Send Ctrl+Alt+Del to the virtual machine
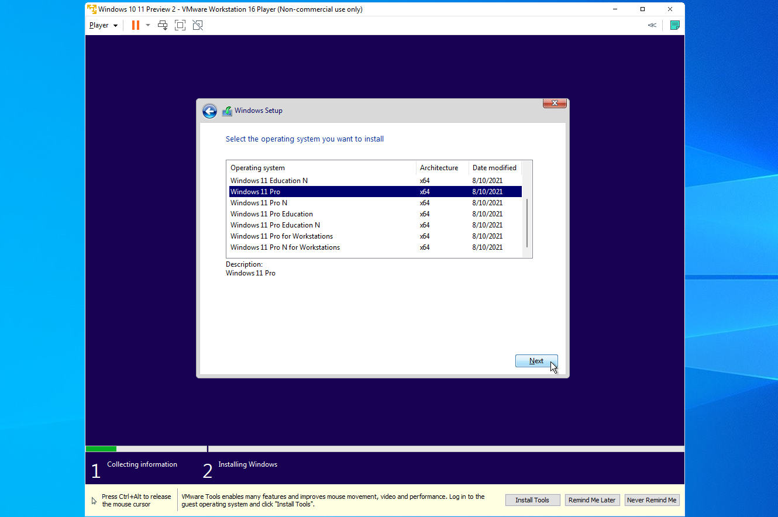 163,25
